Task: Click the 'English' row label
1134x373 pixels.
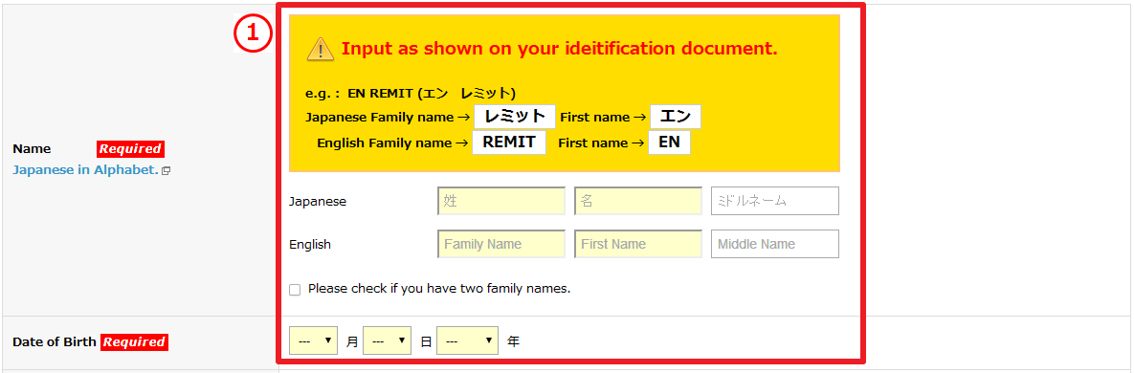Action: coord(310,244)
